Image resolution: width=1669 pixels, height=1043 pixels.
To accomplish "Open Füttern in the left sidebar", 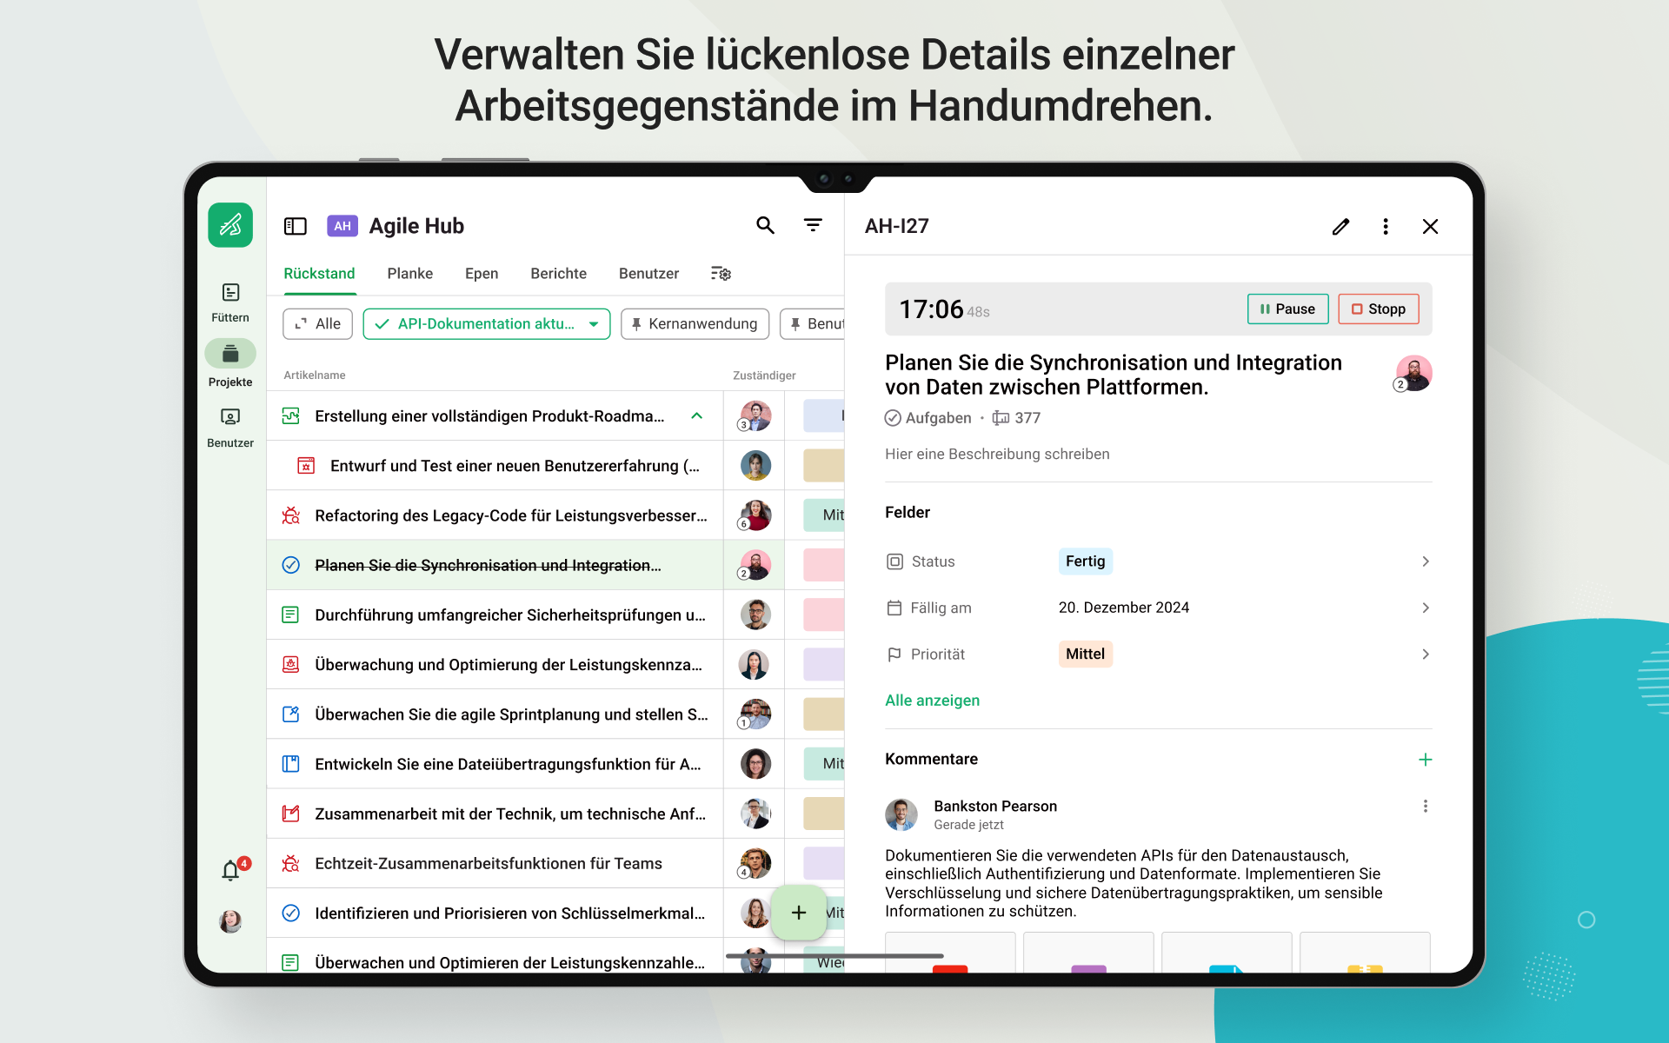I will [230, 302].
